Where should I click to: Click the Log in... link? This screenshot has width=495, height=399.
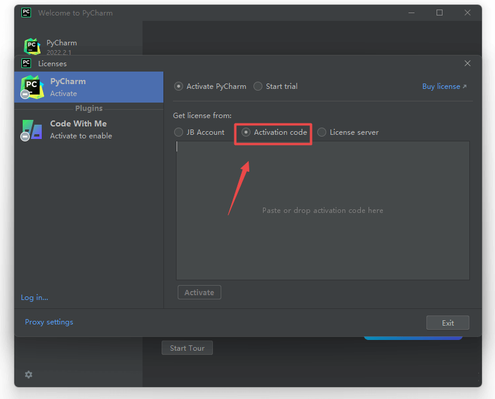coord(35,298)
